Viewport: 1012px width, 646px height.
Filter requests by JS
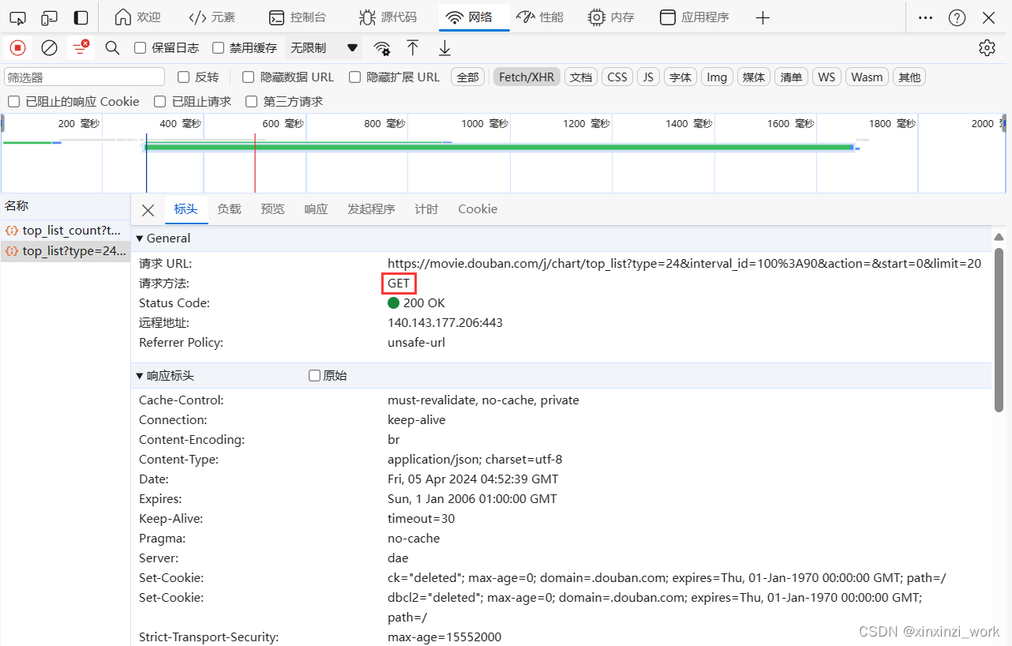pyautogui.click(x=648, y=77)
